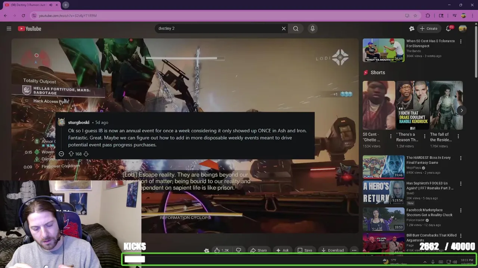478x268 pixels.
Task: Click the Shorts section heading
Action: coord(378,73)
